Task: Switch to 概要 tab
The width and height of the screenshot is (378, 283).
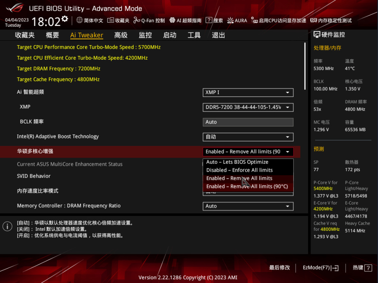Action: (52, 35)
